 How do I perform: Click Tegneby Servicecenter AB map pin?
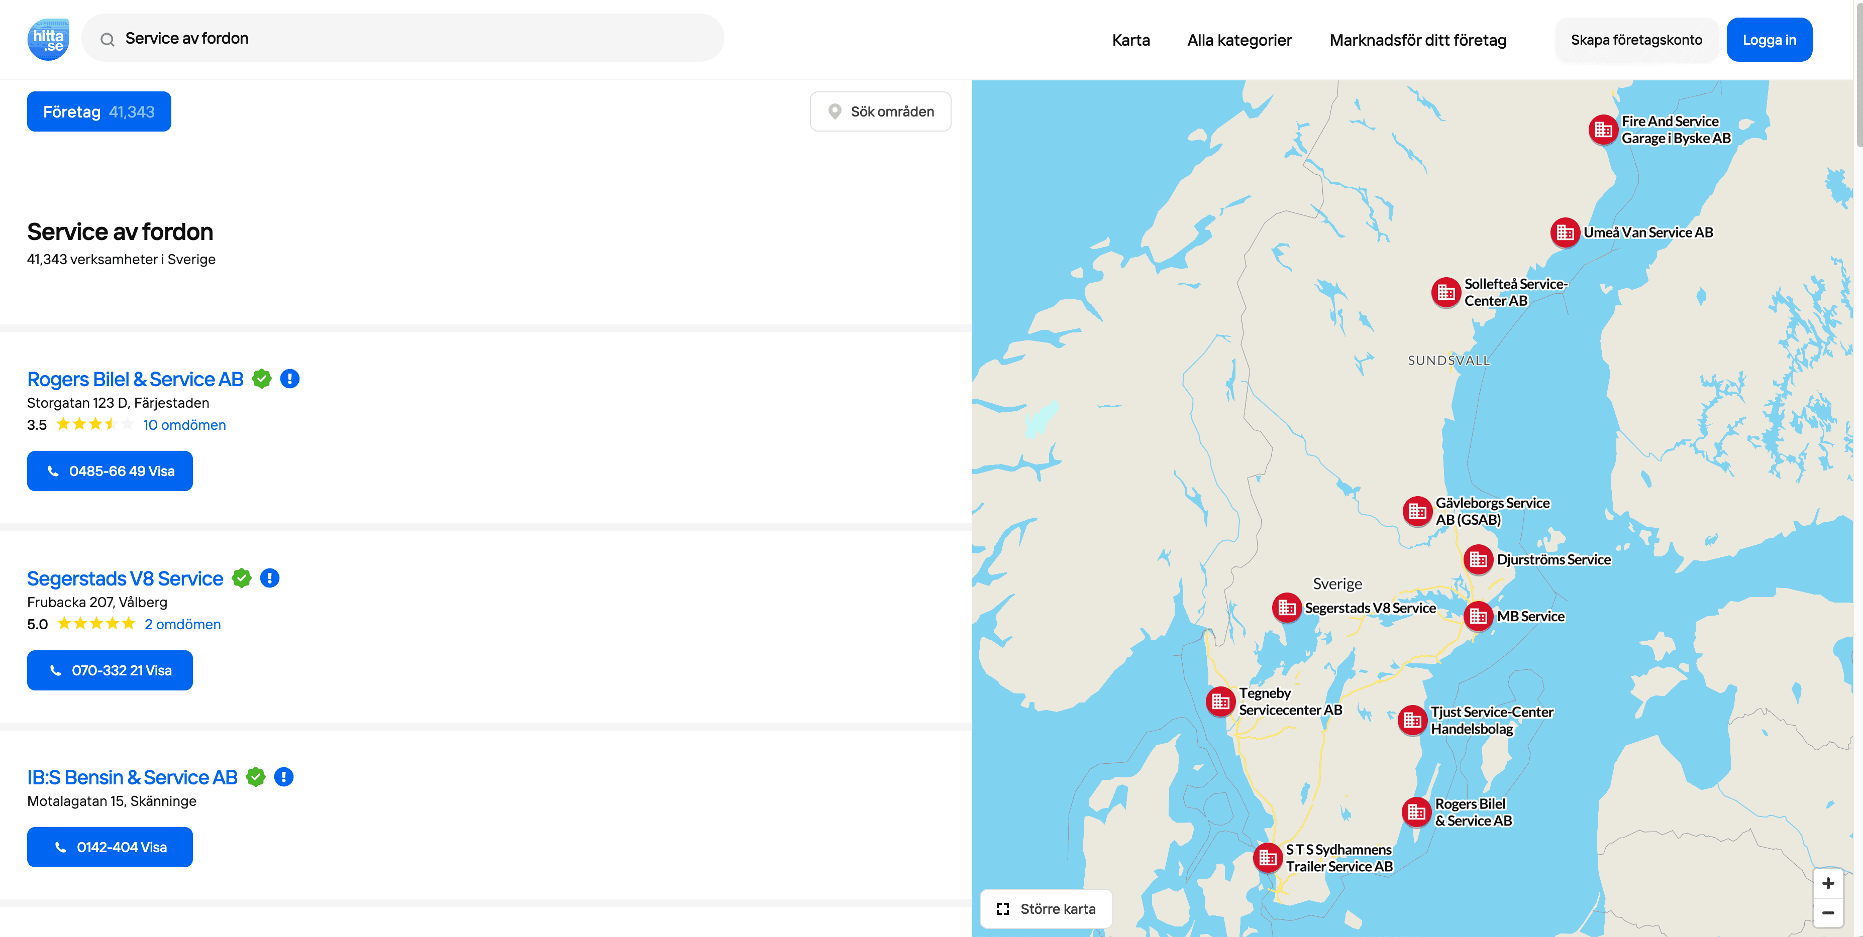(1220, 701)
